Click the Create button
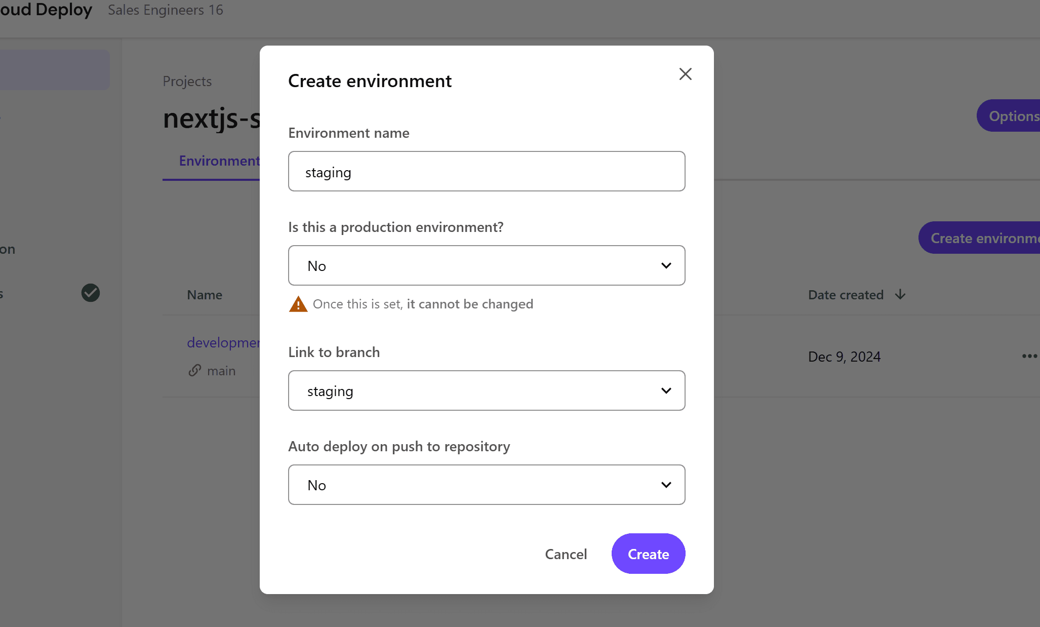This screenshot has height=627, width=1040. point(648,554)
